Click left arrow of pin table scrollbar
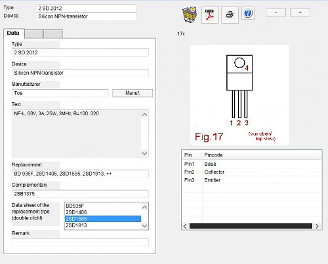Viewport: 328px width, 264px height. tap(185, 226)
